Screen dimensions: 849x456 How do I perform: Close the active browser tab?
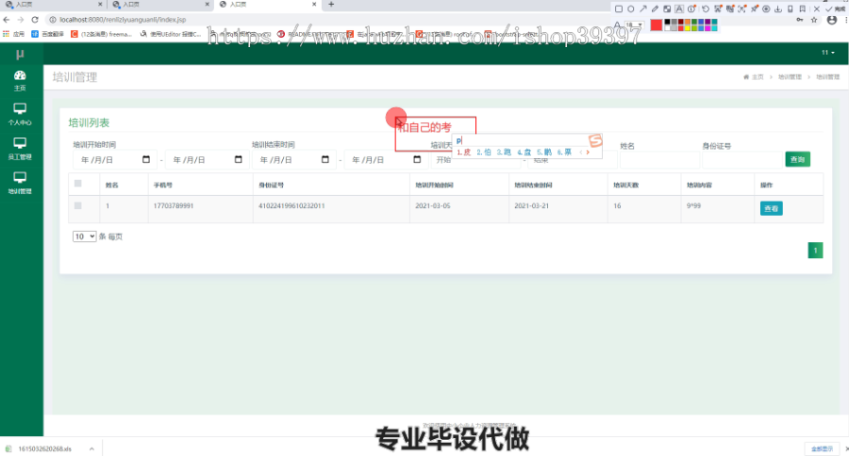pyautogui.click(x=314, y=5)
